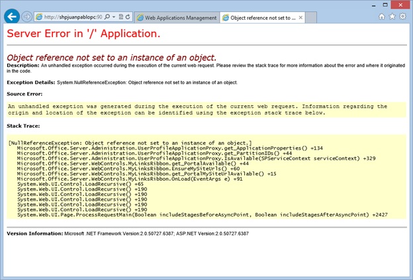This screenshot has height=280, width=413.
Task: Switch to the Web Applications Management tab
Action: click(x=175, y=17)
